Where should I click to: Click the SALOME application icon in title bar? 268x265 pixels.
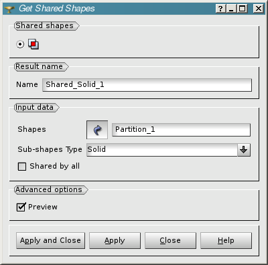pos(9,9)
